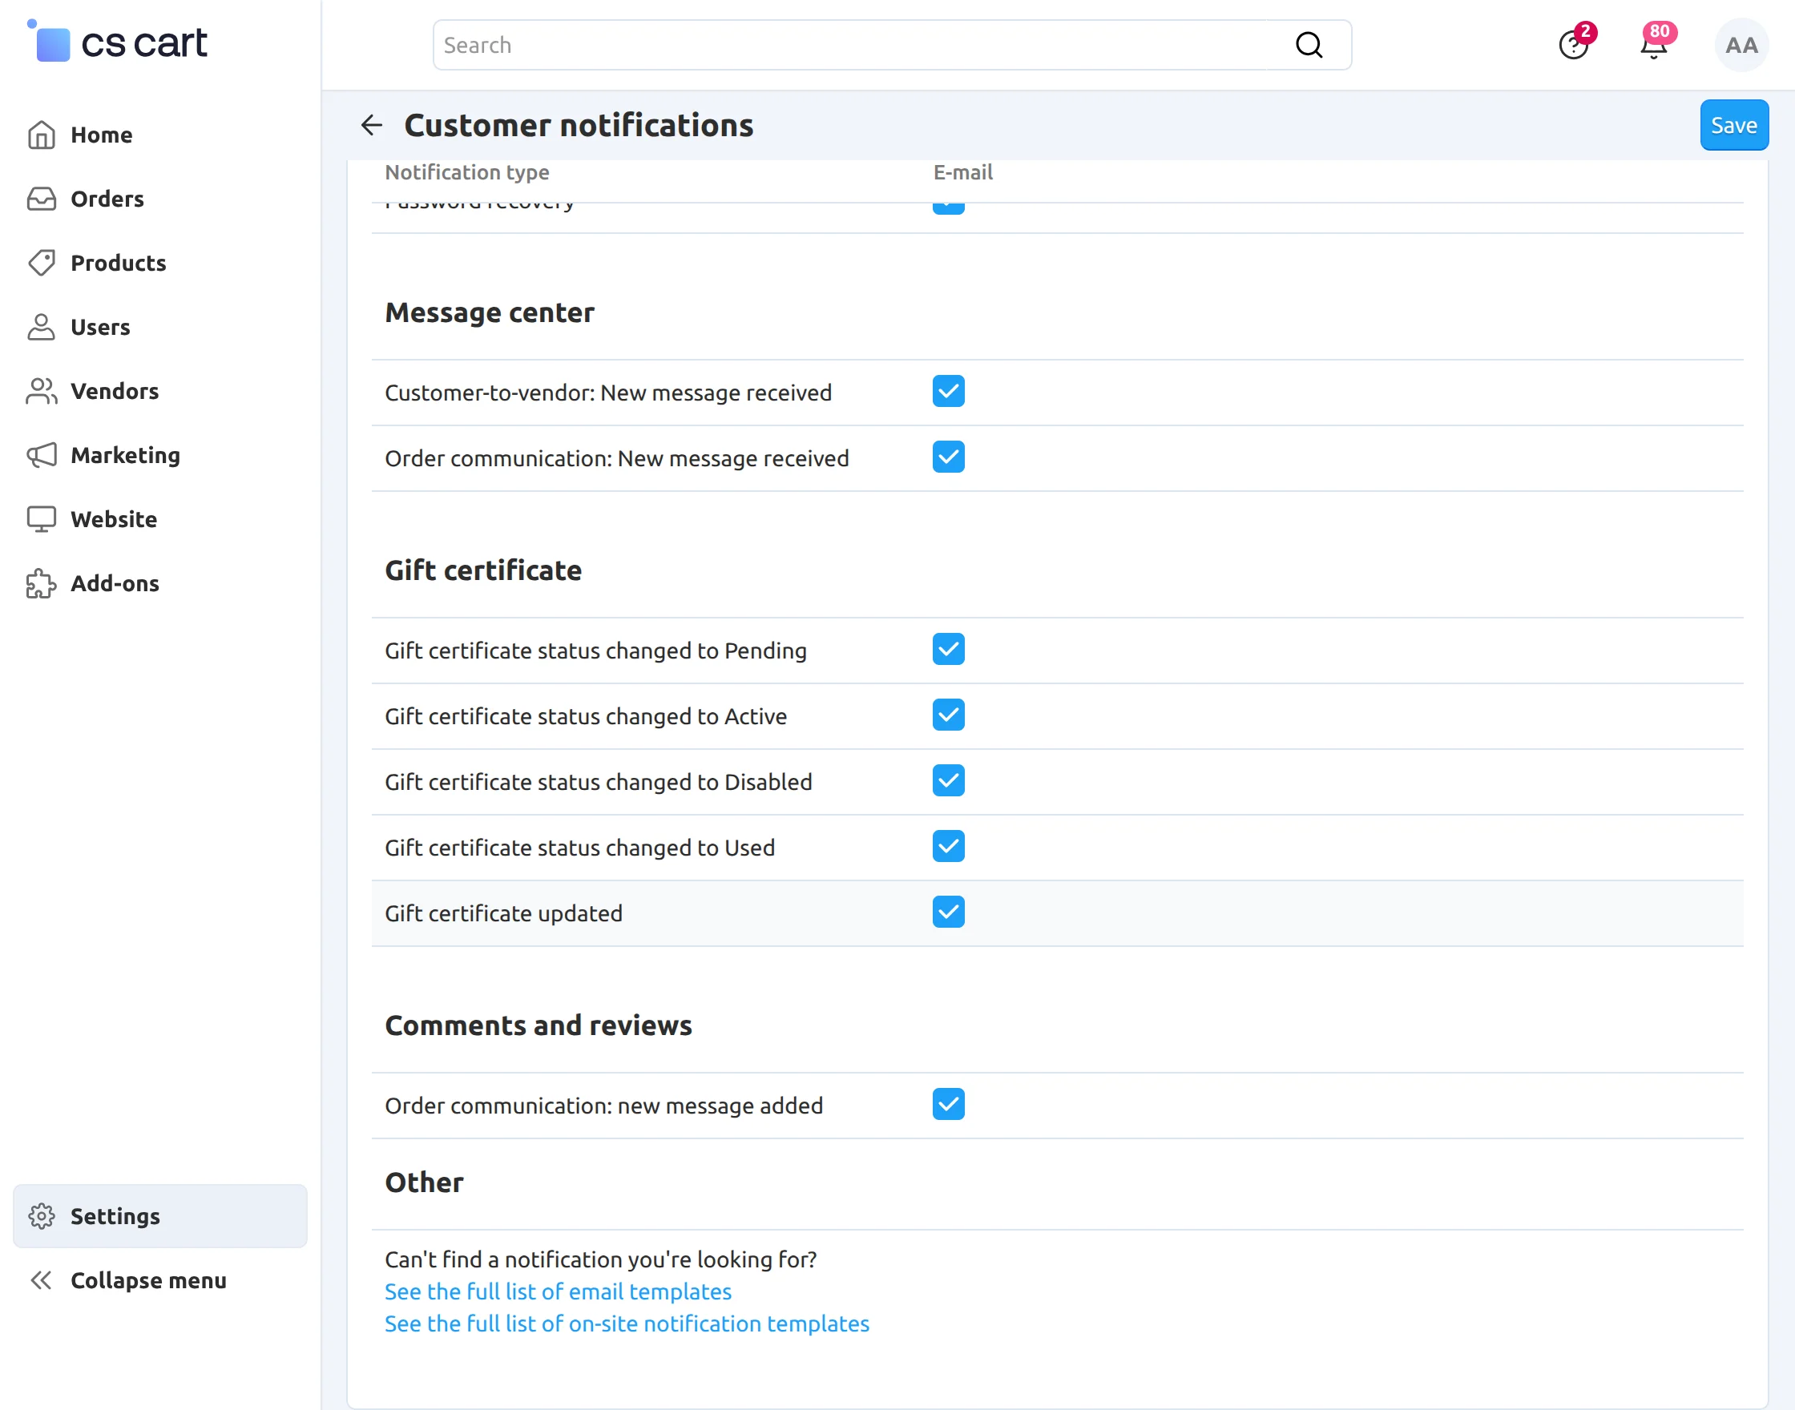
Task: Click the Orders inbox icon
Action: click(x=42, y=199)
